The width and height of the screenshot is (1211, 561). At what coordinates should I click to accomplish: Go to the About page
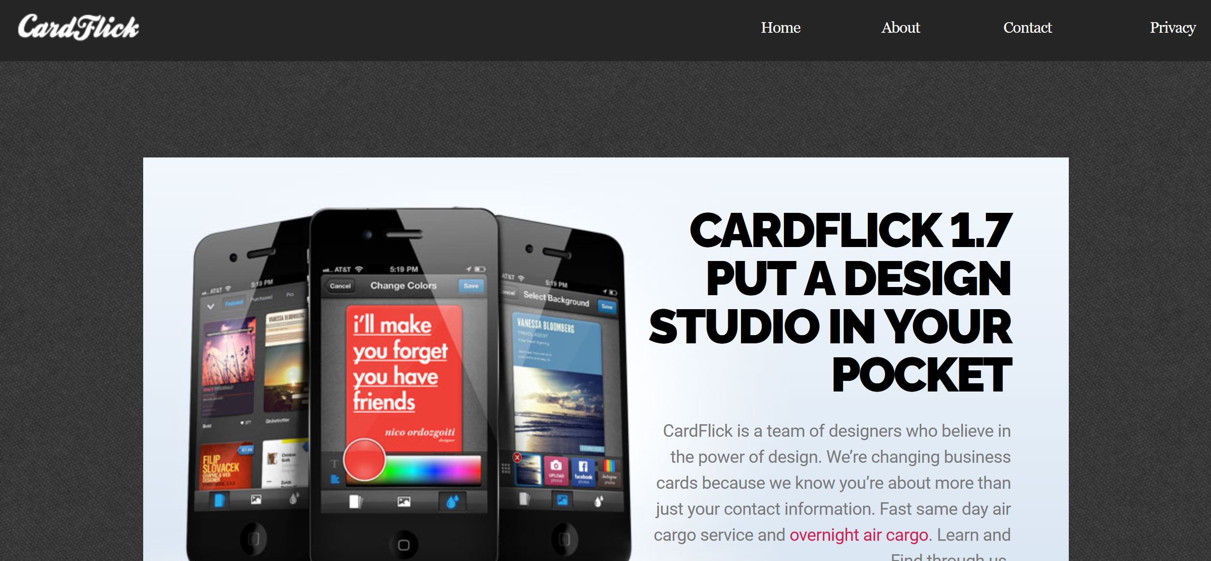(901, 27)
